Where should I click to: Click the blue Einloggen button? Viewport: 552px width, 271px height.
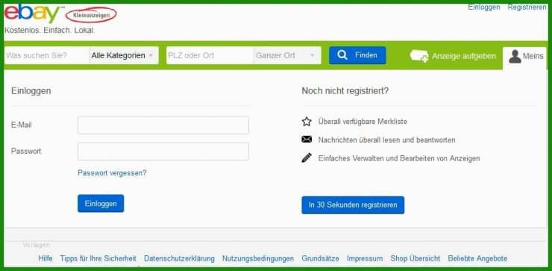[101, 203]
